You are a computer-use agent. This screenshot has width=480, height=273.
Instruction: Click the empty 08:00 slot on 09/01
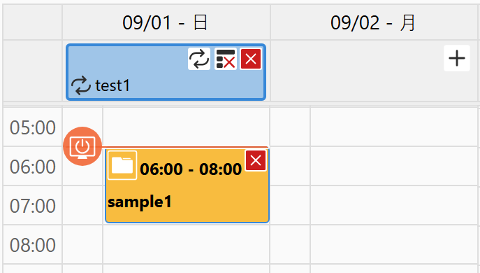click(186, 244)
